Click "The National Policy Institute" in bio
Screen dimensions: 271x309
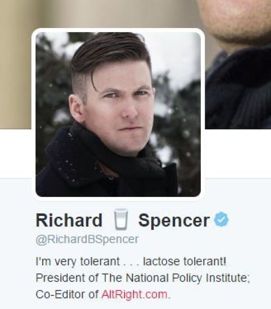(175, 278)
